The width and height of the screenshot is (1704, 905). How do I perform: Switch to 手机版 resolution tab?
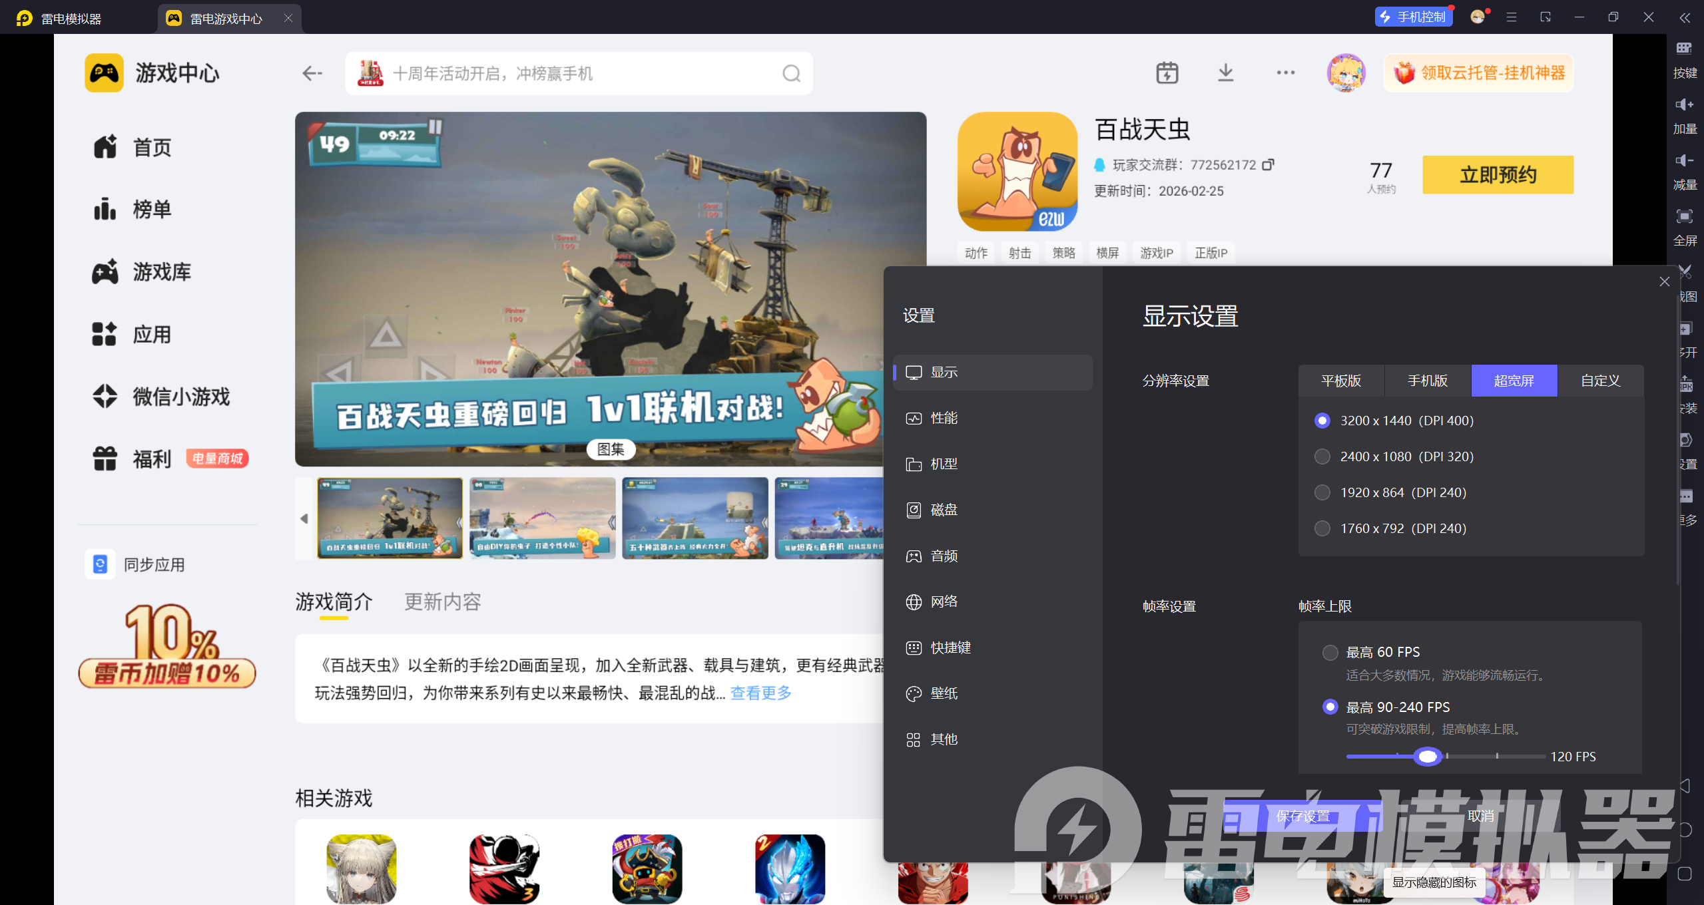click(1427, 381)
